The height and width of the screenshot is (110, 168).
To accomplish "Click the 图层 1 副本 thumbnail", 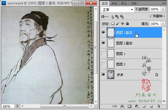I will point(111,32).
